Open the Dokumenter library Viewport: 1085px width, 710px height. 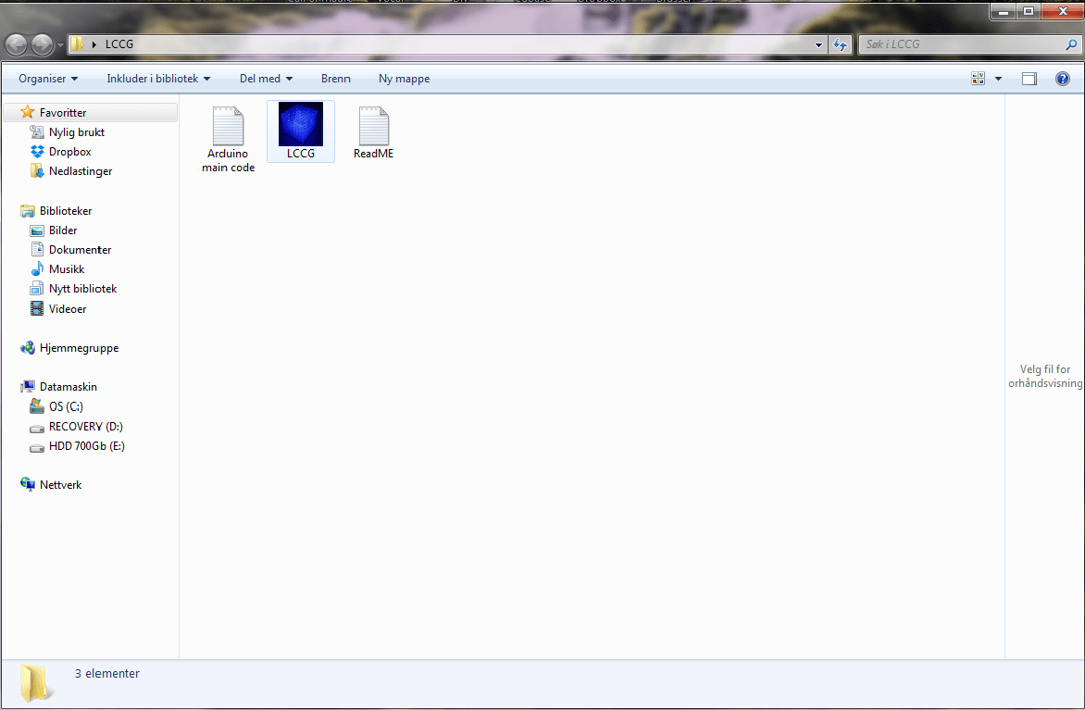(x=70, y=250)
